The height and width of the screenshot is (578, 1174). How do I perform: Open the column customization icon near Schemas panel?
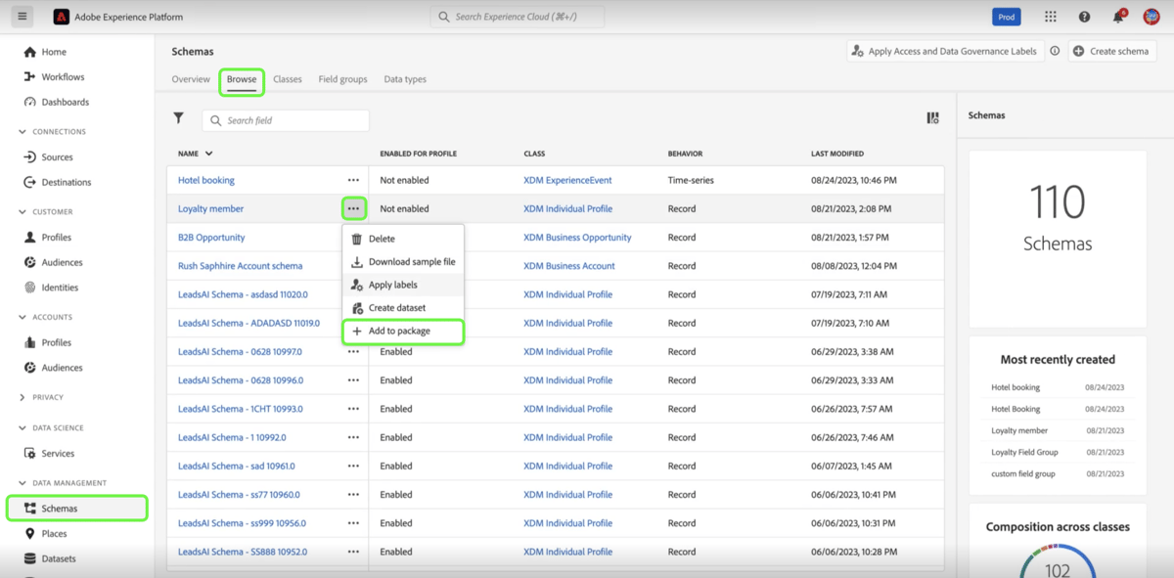point(931,117)
